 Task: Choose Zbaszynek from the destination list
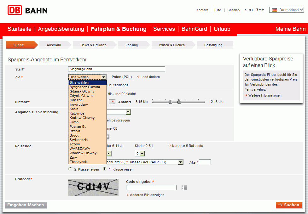point(87,162)
